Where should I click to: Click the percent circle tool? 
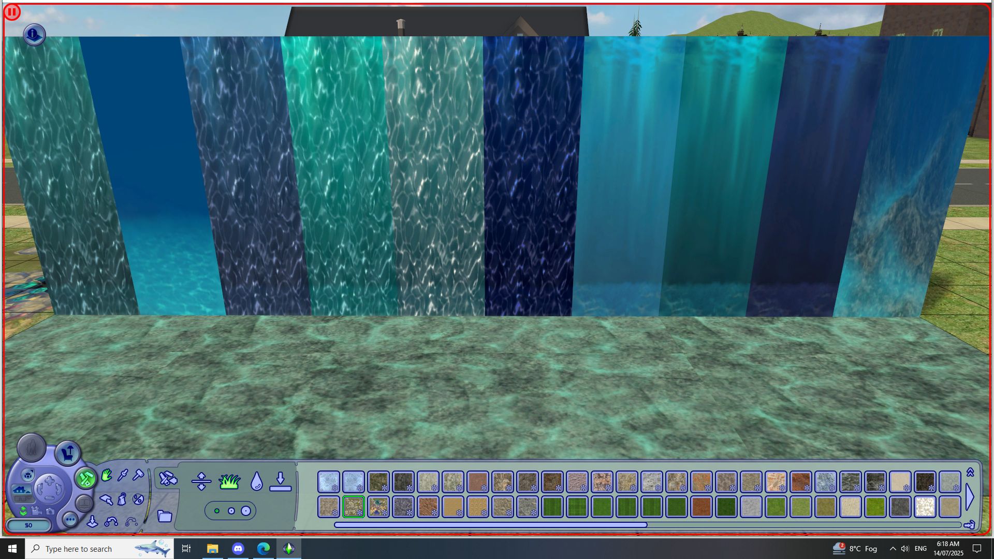click(x=138, y=499)
